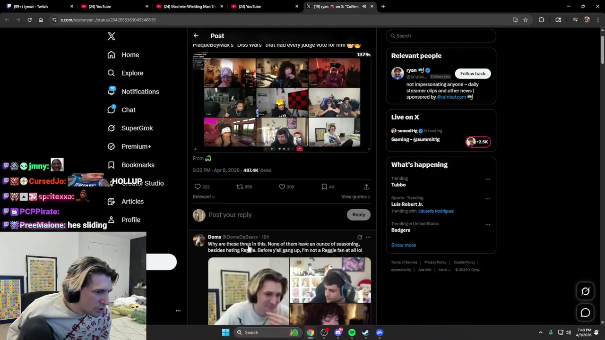This screenshot has width=605, height=340.
Task: Click the Explore magnifier icon
Action: coord(111,73)
